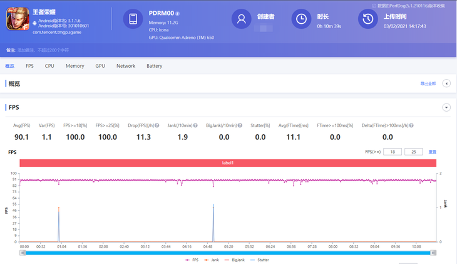The image size is (457, 264).
Task: Collapse the FPS section chevron
Action: pos(446,107)
